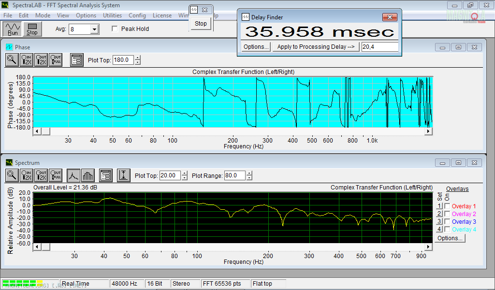Enable the Overlay 4 checkbox

pyautogui.click(x=447, y=230)
